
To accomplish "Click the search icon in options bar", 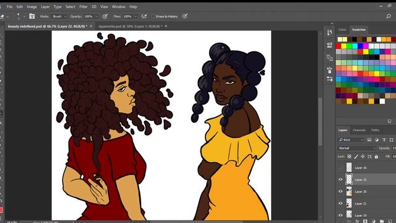I will (389, 17).
